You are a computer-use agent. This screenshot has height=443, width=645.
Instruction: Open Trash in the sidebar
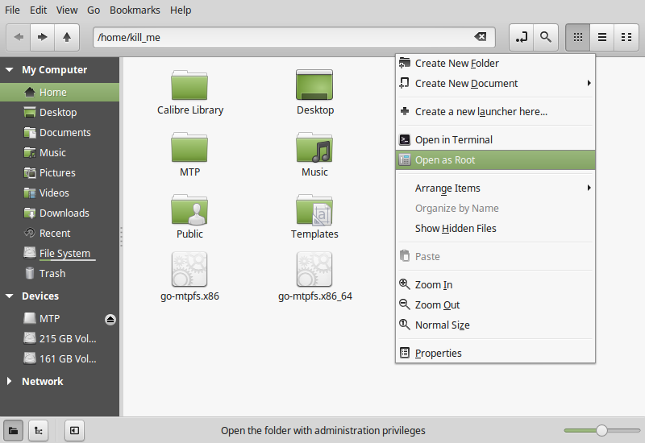60,274
